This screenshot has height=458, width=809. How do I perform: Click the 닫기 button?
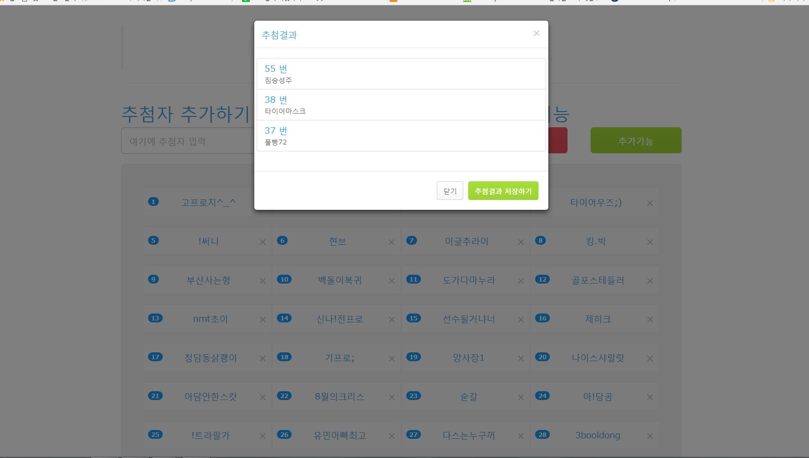tap(449, 191)
